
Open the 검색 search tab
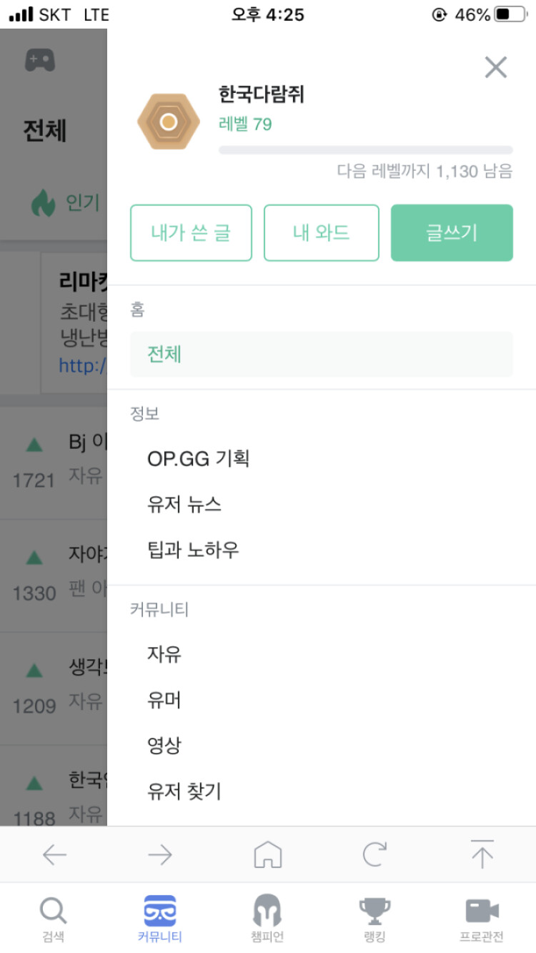[54, 919]
